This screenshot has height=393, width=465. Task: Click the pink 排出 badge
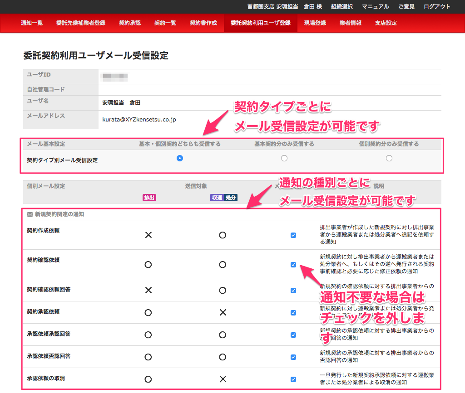tap(149, 198)
